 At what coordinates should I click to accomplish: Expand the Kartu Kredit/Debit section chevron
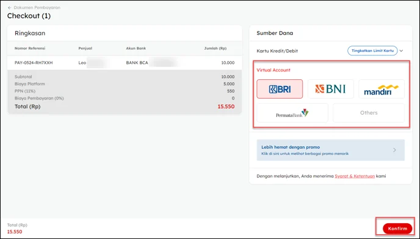tap(401, 51)
